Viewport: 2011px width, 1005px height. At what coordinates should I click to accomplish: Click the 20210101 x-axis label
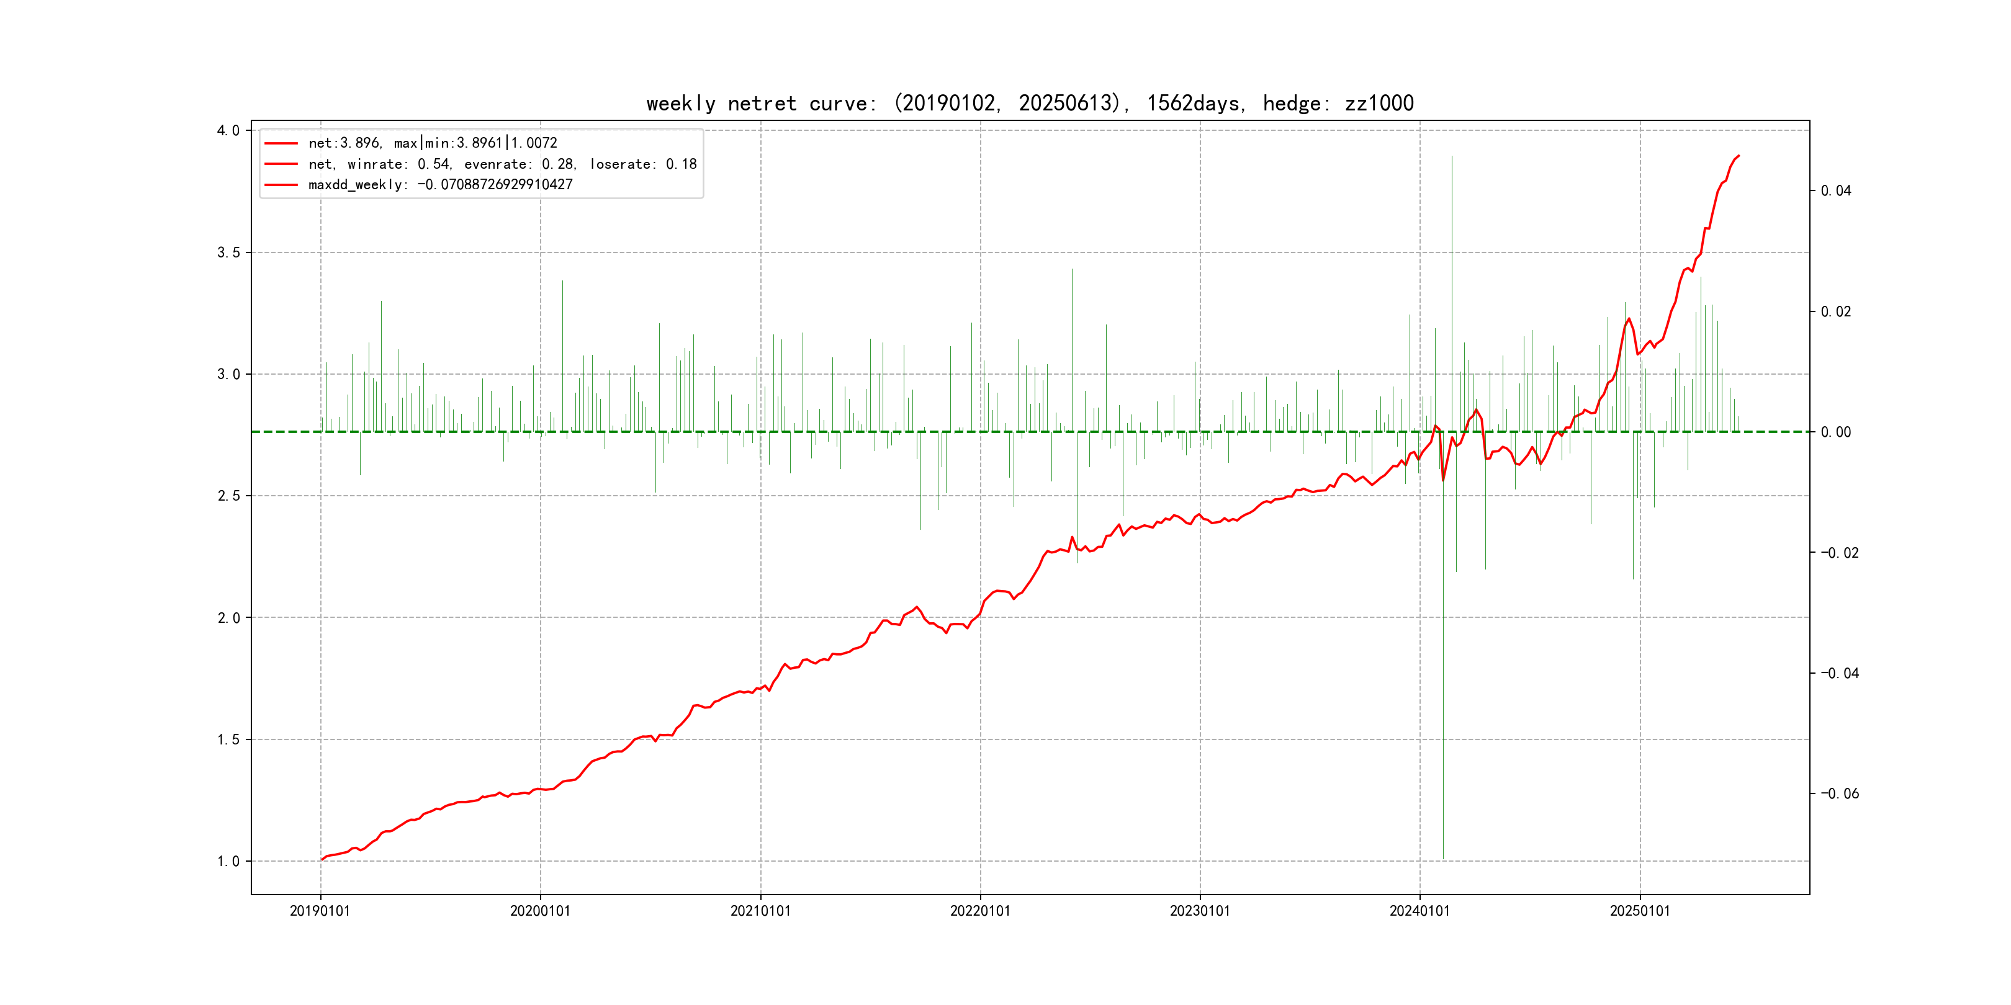(760, 911)
